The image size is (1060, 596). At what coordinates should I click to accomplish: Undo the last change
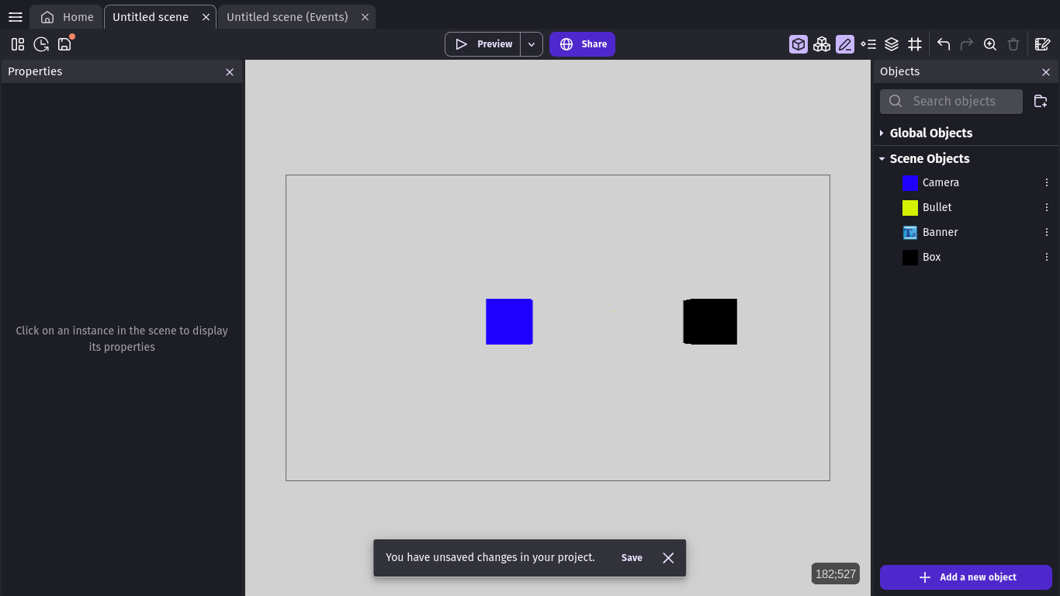coord(944,44)
